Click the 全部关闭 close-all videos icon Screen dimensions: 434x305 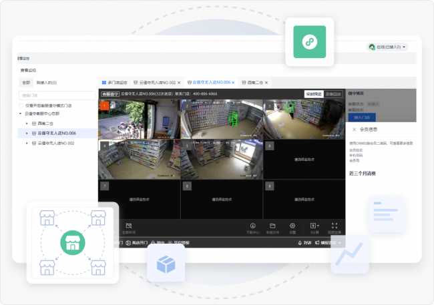click(129, 226)
